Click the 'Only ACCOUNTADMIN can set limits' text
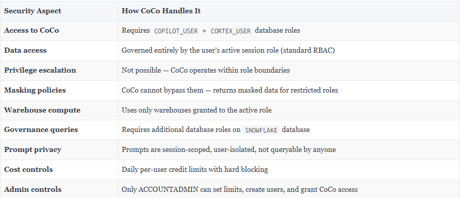 [240, 189]
